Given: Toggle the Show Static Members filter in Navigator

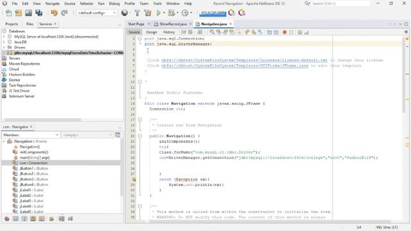Looking at the screenshot, I should (x=24, y=219).
